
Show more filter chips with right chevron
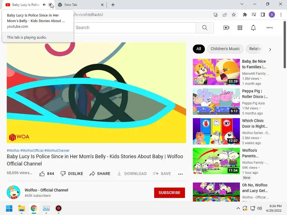point(270,50)
